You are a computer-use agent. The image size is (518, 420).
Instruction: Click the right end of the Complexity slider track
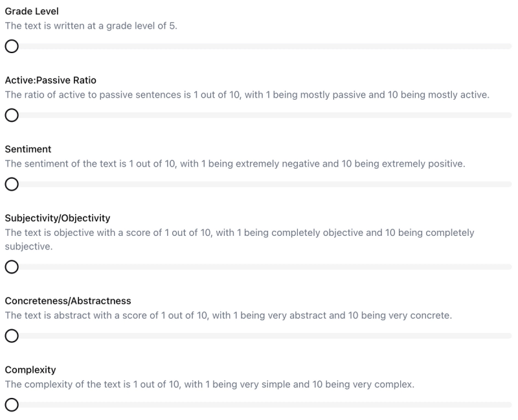point(510,405)
